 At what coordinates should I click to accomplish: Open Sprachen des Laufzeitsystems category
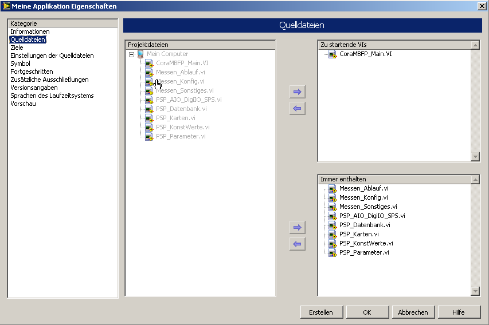[x=52, y=96]
